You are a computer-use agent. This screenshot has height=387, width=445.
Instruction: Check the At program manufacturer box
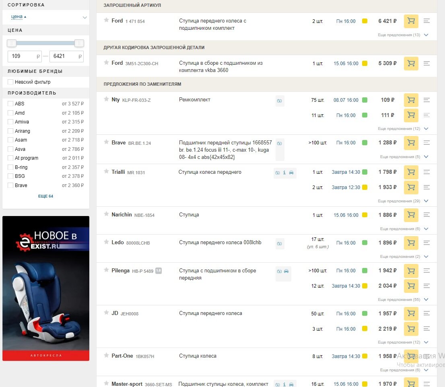point(10,158)
